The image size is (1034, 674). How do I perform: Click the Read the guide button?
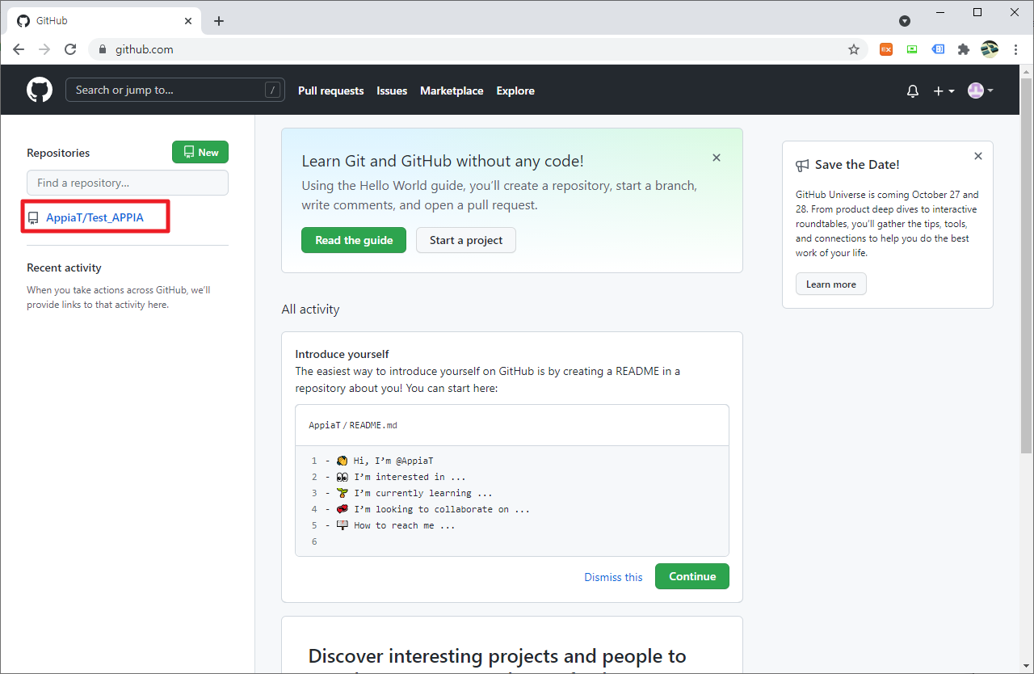point(354,240)
